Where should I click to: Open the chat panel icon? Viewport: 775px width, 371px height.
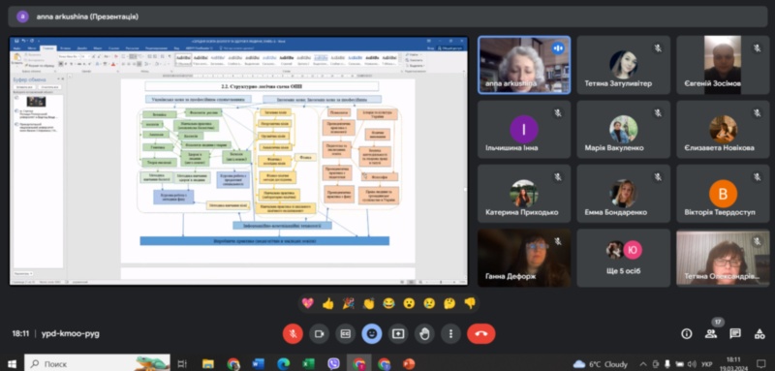click(735, 334)
